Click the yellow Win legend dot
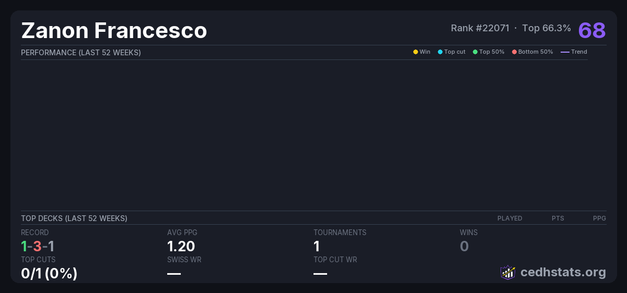627x293 pixels. coord(415,52)
